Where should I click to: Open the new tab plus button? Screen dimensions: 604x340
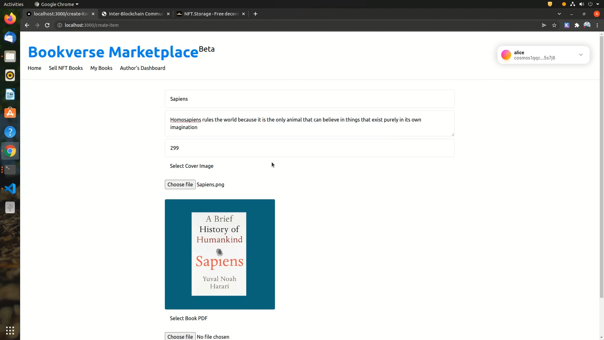coord(255,14)
